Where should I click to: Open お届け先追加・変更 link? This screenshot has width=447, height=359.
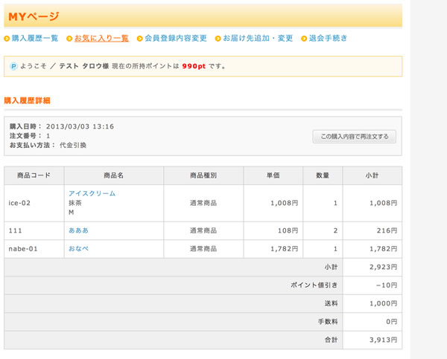click(x=258, y=38)
